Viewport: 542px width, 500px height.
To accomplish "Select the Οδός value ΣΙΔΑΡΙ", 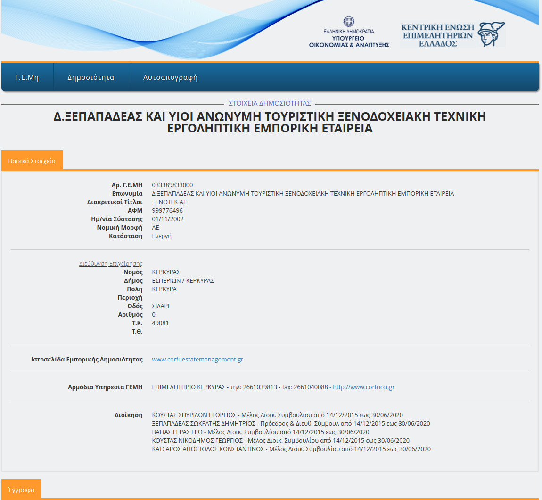I will [161, 306].
